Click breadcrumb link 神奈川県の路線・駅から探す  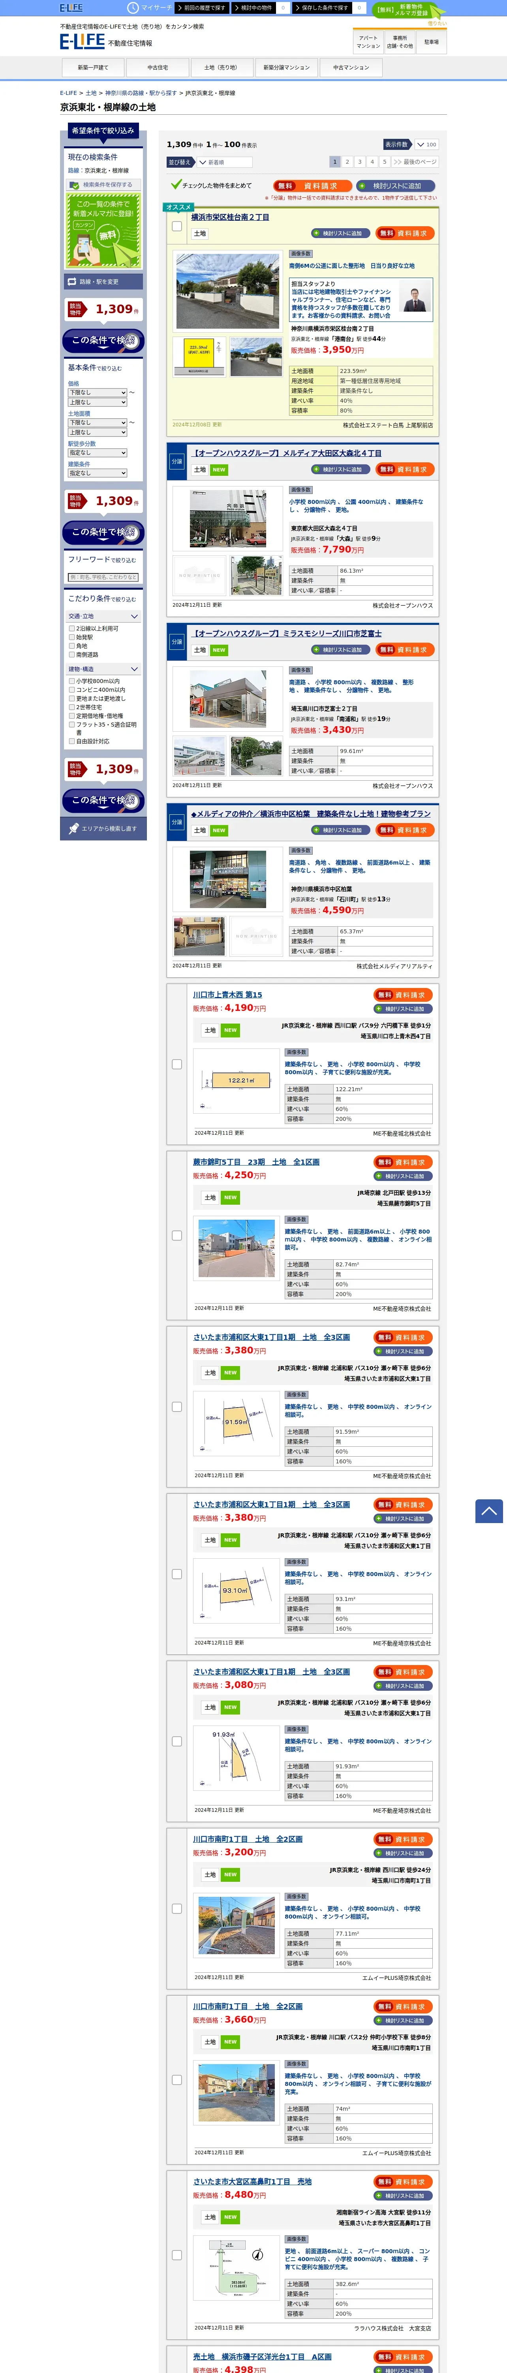[x=141, y=93]
